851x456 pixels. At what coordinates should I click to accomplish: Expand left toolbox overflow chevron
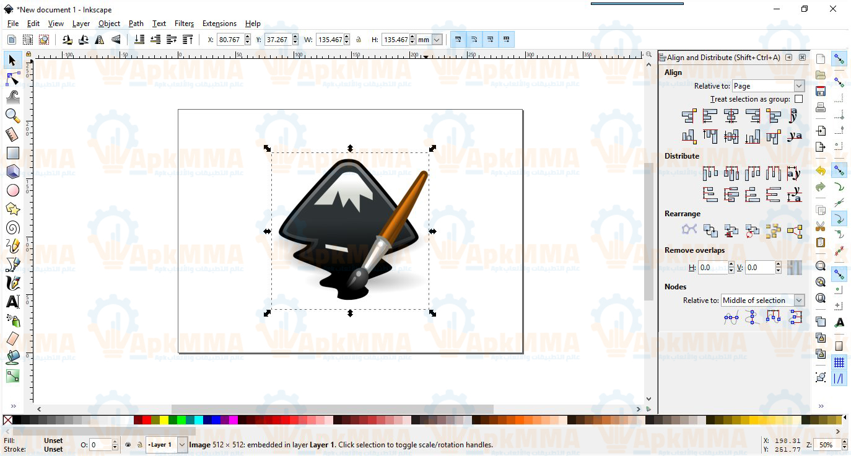pos(12,406)
